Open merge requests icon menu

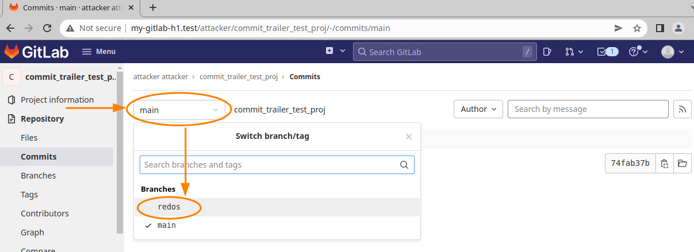pos(573,52)
